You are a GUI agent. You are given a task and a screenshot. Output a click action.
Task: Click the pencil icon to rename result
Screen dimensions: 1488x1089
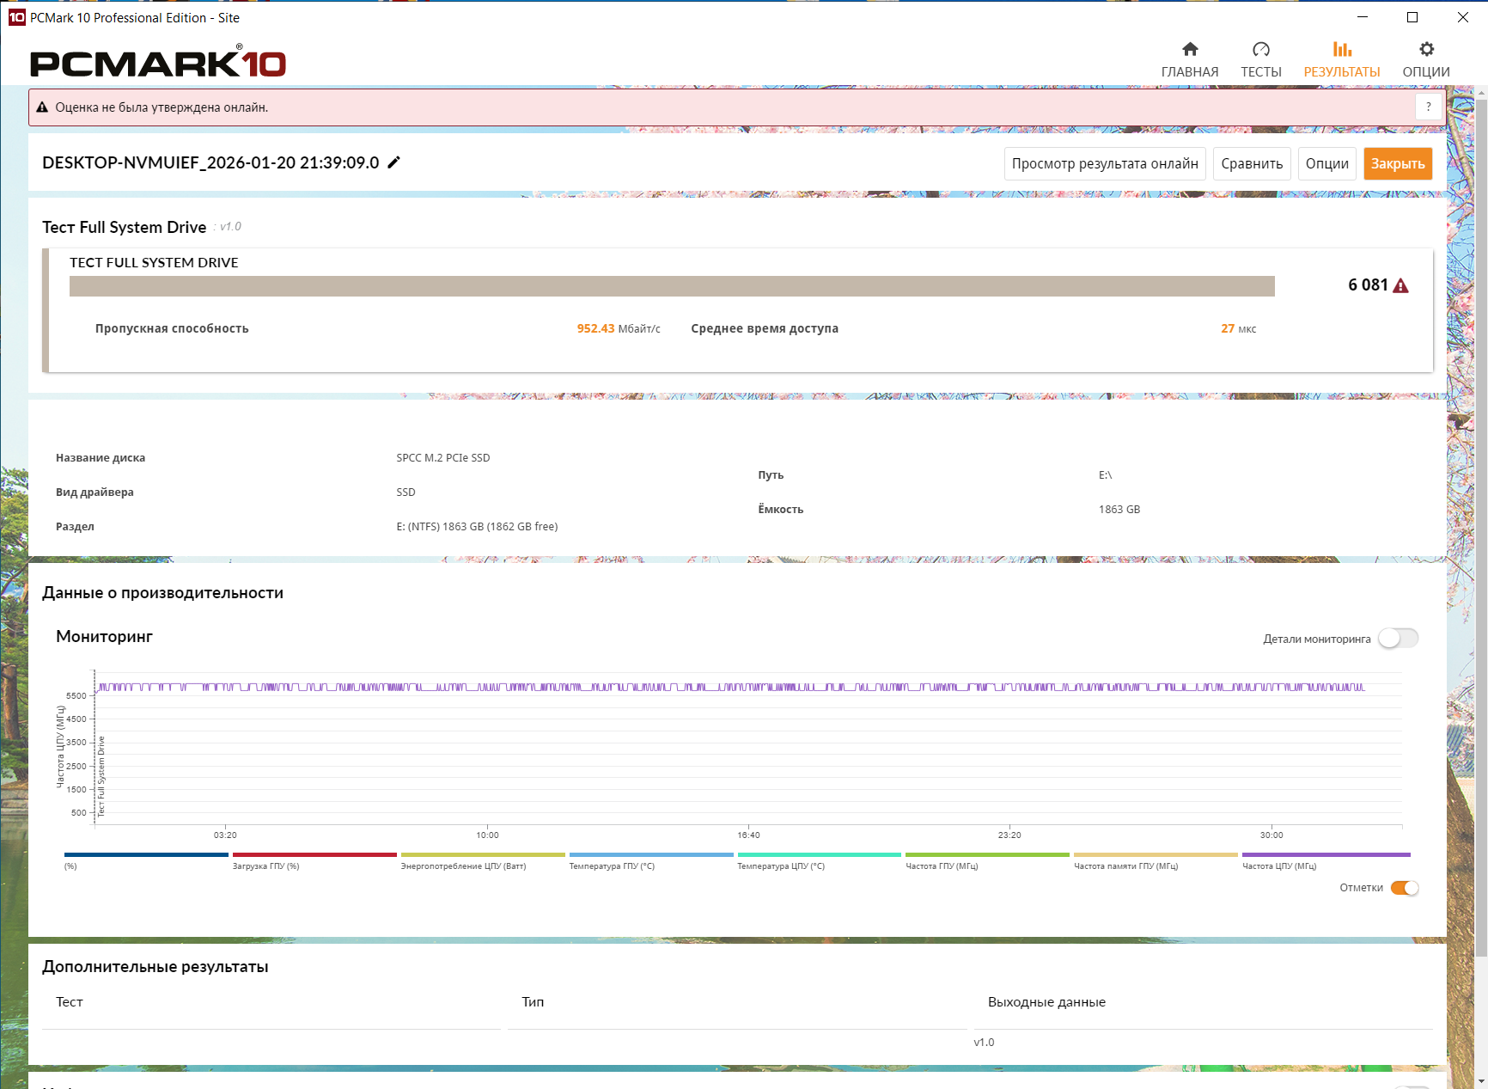pos(394,162)
